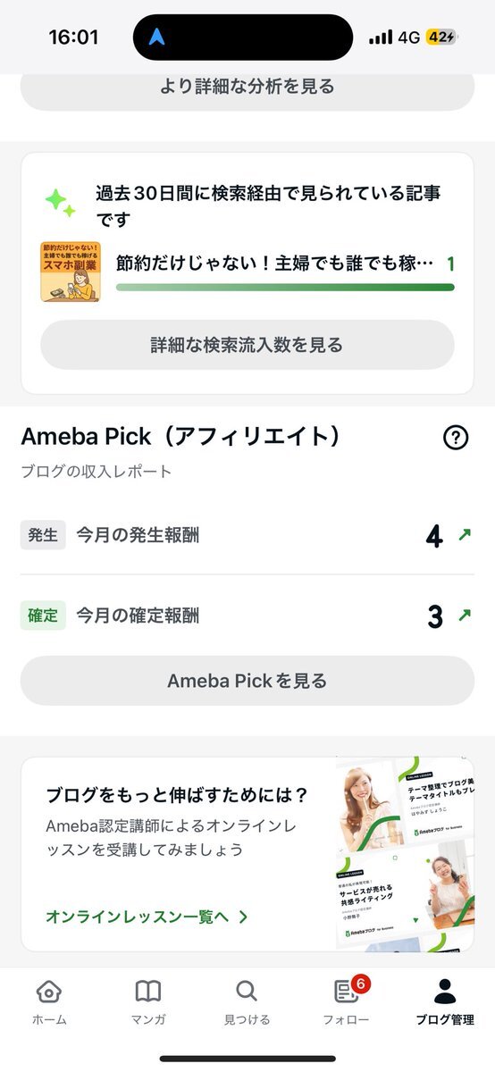
Task: Open the Ameba Pick help question mark icon
Action: pyautogui.click(x=456, y=438)
